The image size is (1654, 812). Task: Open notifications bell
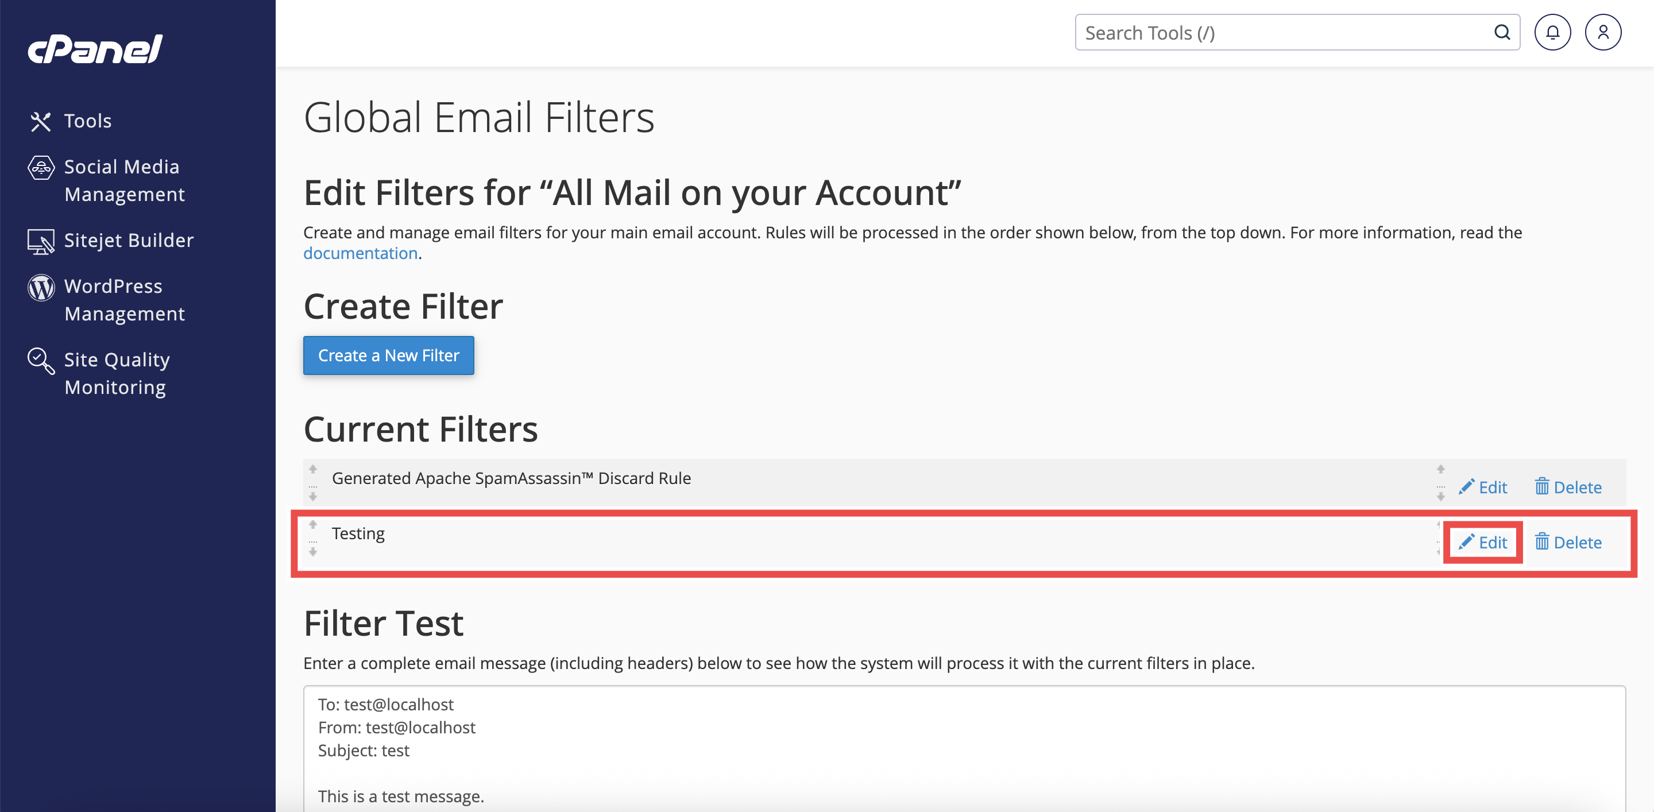[1552, 33]
